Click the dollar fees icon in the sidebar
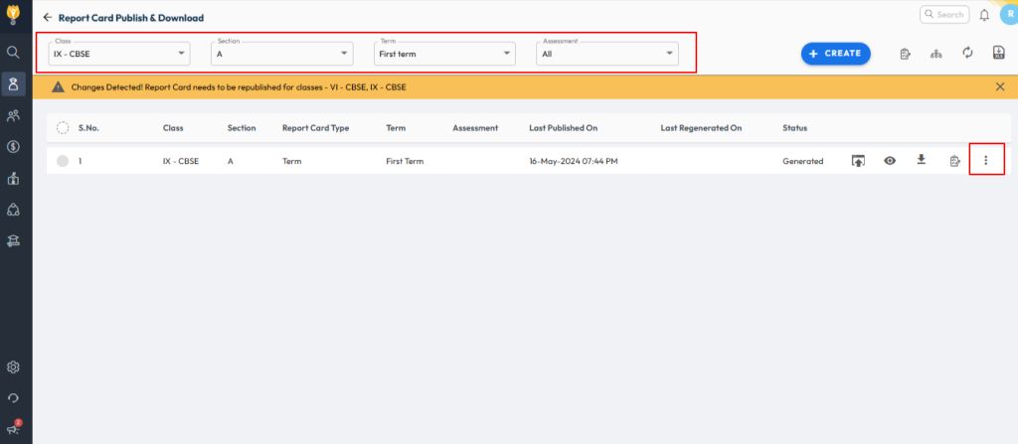This screenshot has width=1018, height=444. click(x=14, y=147)
